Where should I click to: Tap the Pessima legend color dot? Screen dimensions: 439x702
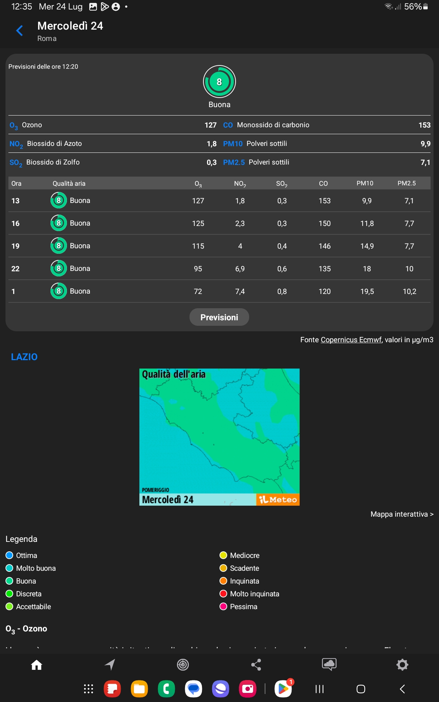pyautogui.click(x=223, y=607)
